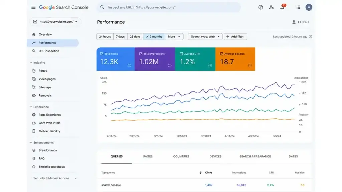This screenshot has height=192, width=342.
Task: Click the download icon beside Export
Action: [294, 22]
